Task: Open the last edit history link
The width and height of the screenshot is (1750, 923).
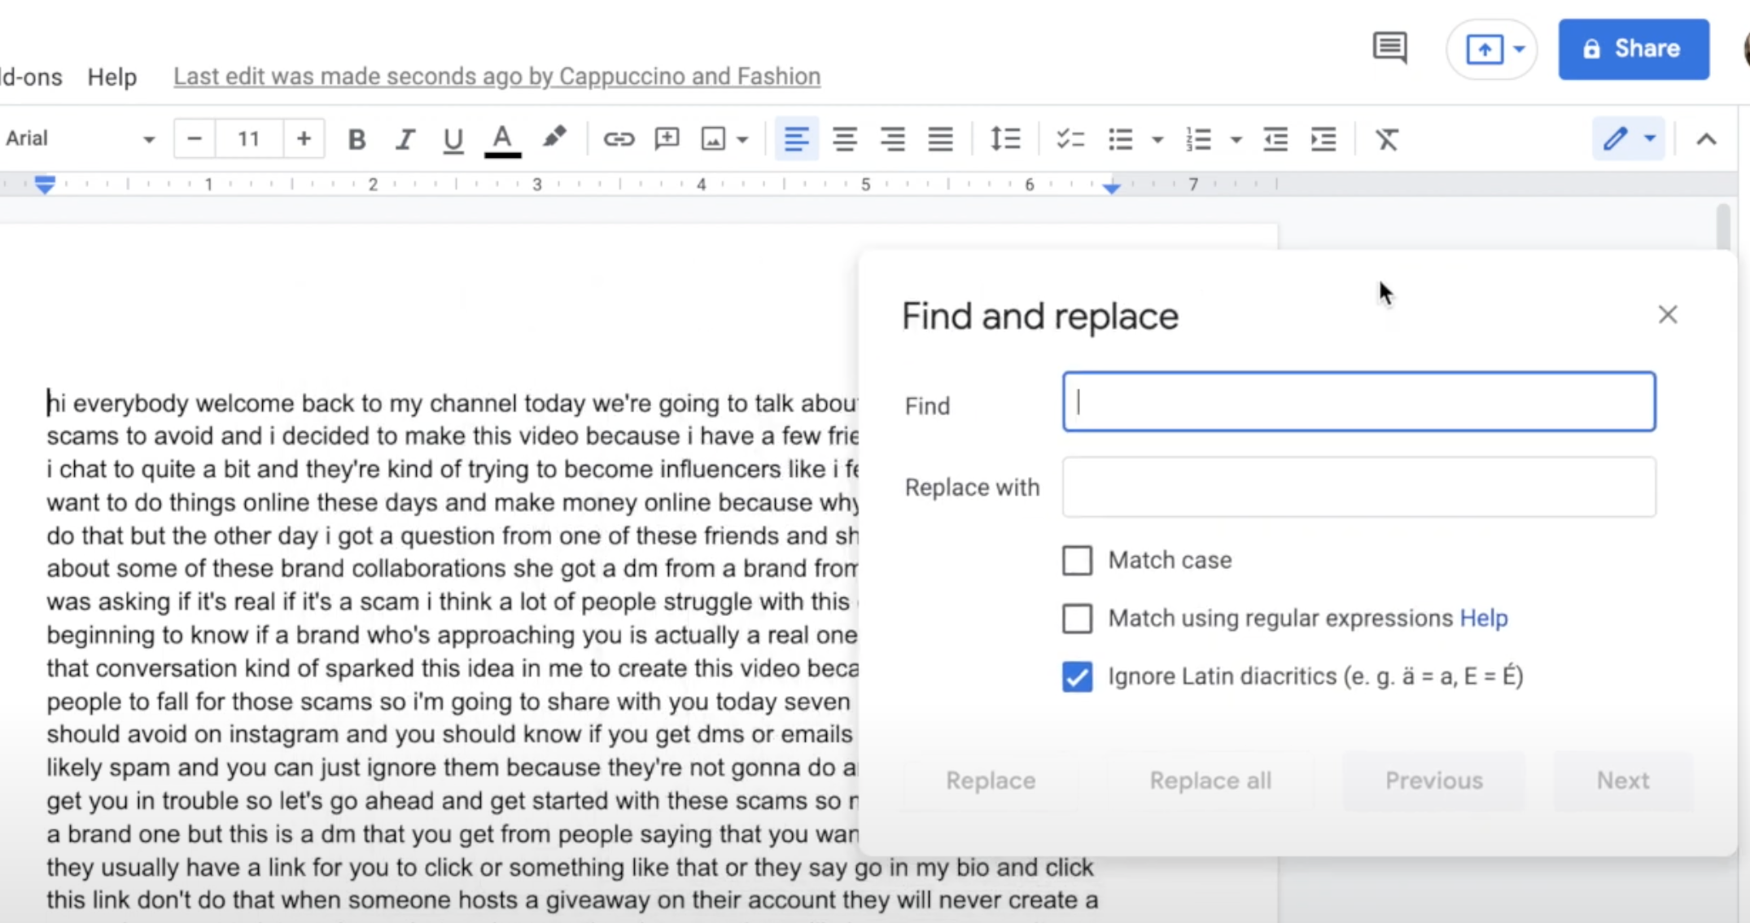Action: coord(497,77)
